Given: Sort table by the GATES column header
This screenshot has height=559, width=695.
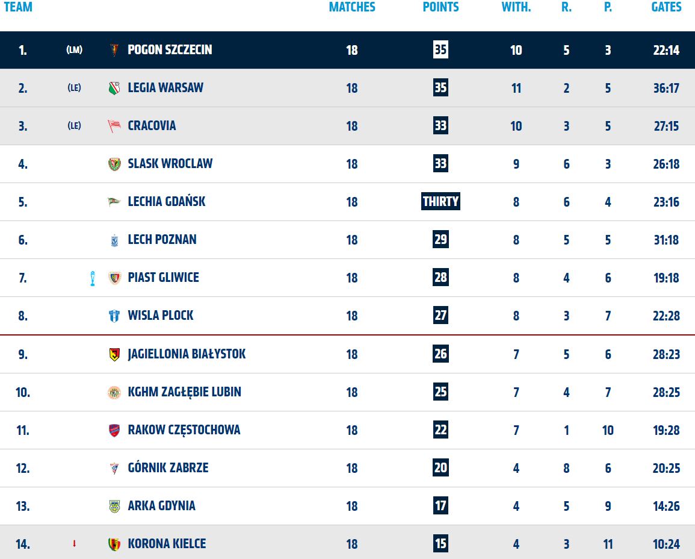Looking at the screenshot, I should (666, 7).
